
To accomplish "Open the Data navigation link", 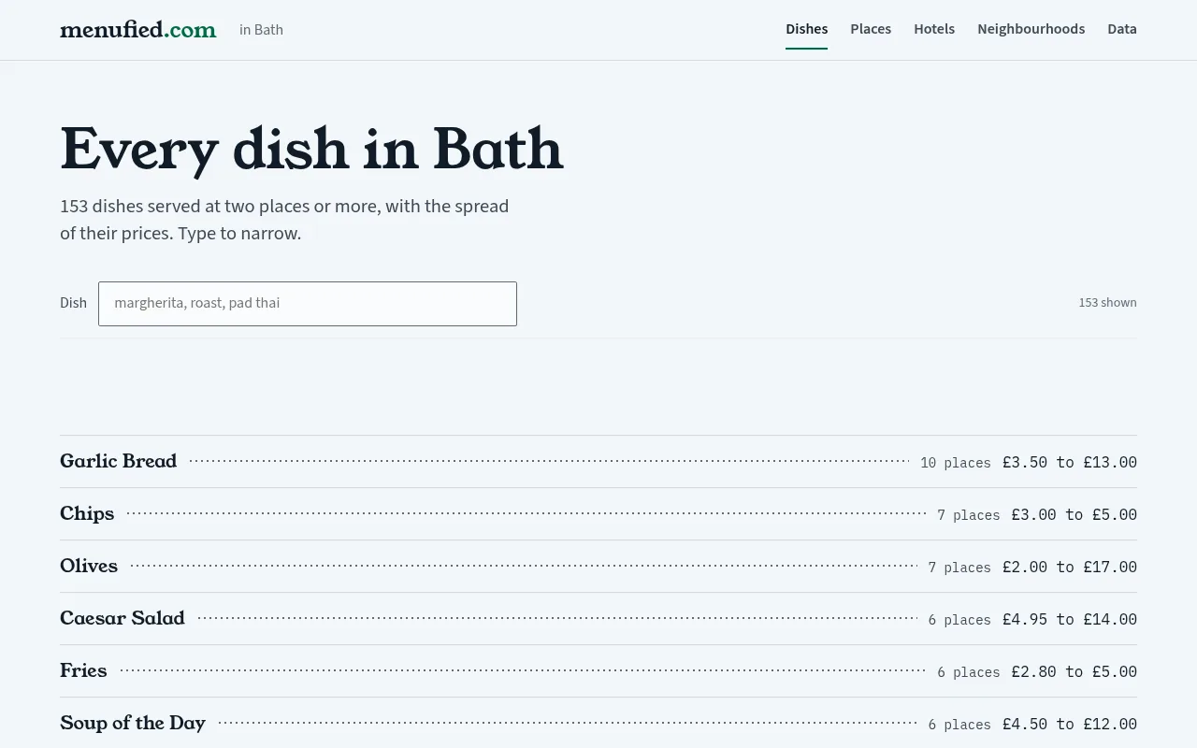I will [1122, 29].
